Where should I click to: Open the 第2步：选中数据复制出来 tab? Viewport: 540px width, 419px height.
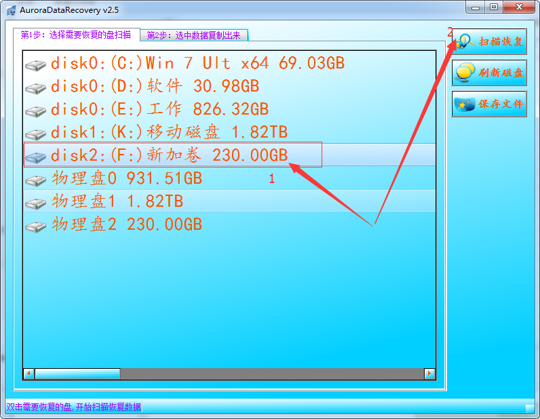[x=194, y=35]
